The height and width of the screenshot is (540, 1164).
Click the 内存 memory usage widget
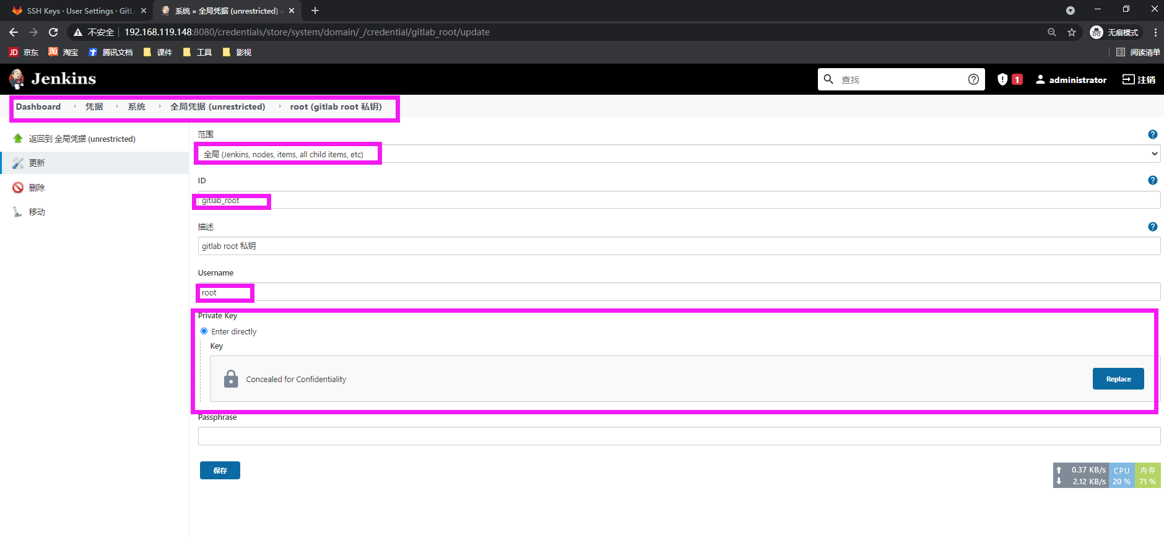tap(1148, 476)
